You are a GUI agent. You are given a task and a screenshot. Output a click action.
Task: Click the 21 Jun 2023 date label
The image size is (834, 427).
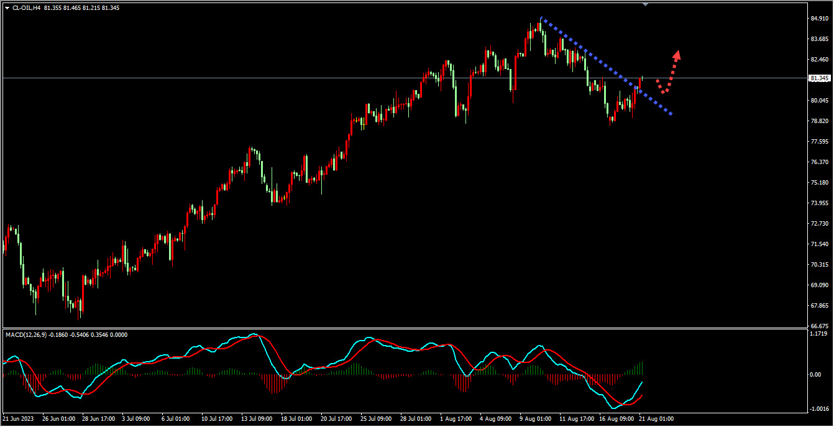(x=18, y=419)
